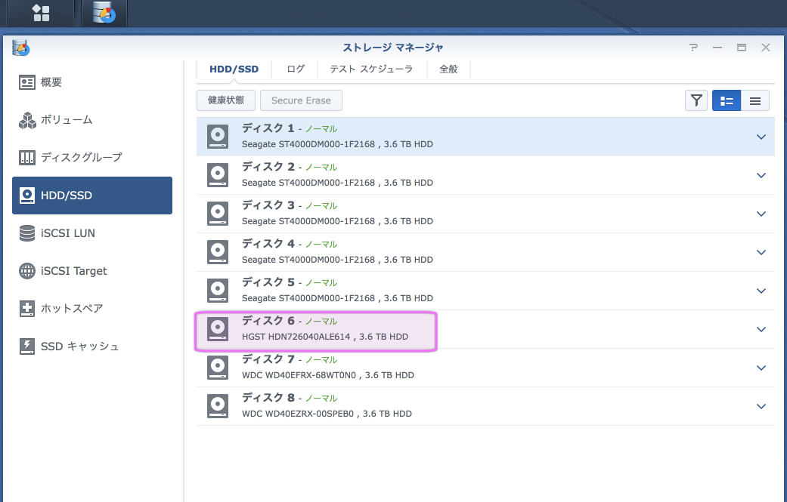Open the help question mark icon
The image size is (787, 502).
693,48
